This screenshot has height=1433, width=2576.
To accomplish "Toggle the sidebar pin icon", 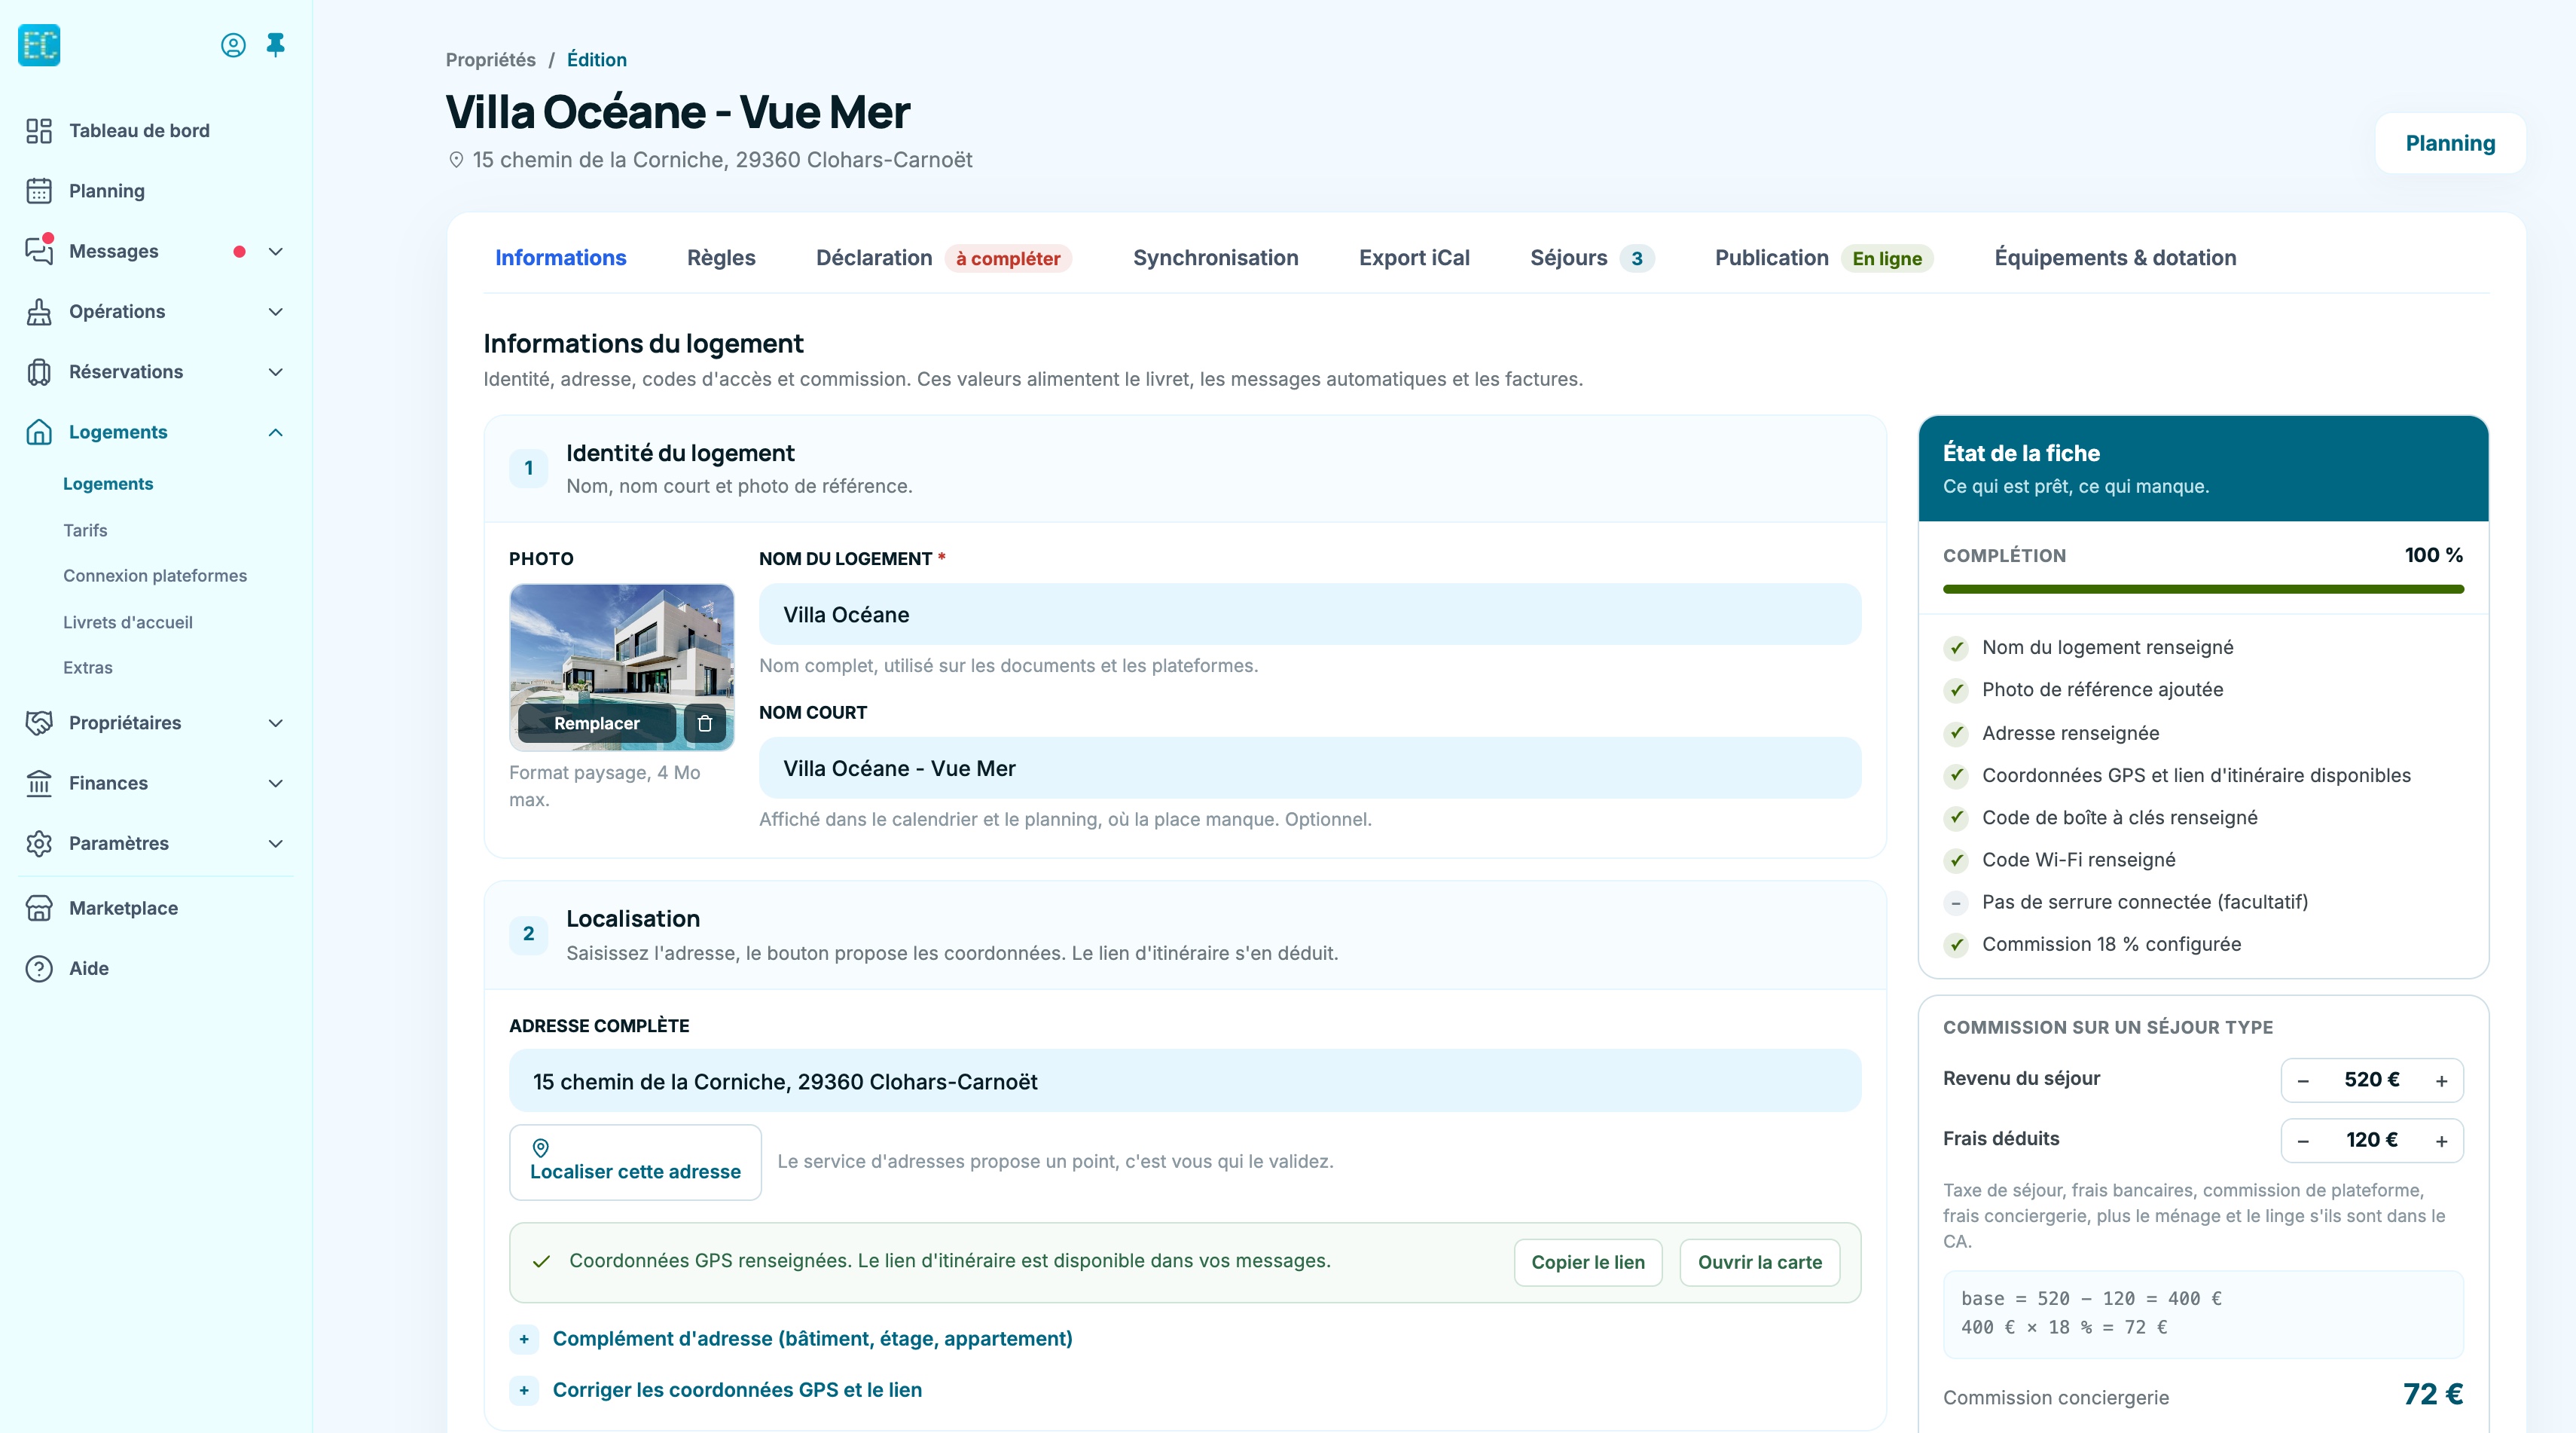I will pos(276,45).
